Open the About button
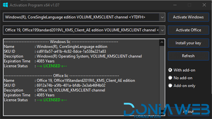 click(x=188, y=112)
